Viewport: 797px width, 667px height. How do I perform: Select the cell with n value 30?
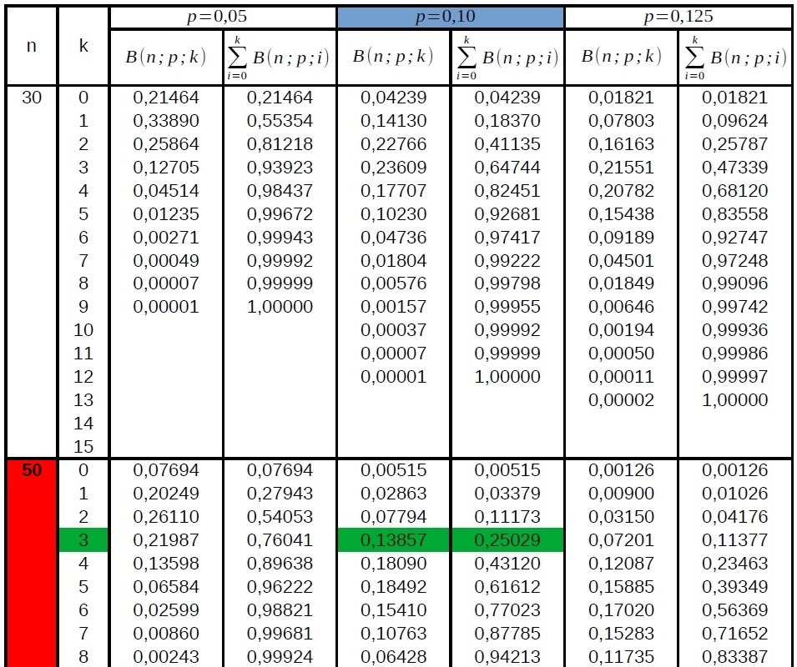coord(32,98)
